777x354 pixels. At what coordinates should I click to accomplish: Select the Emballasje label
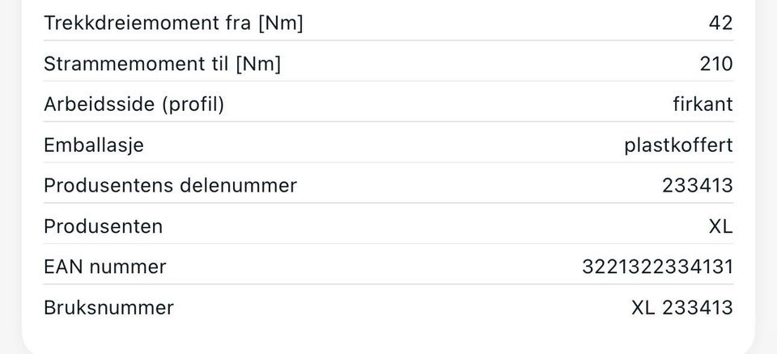tap(94, 145)
